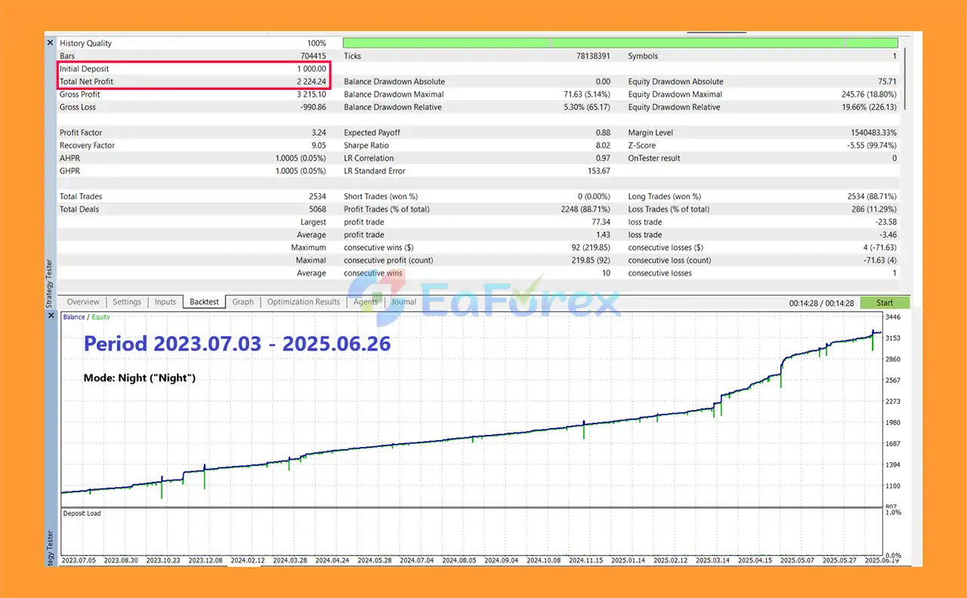Viewport: 967px width, 598px height.
Task: Click the Total Net Profit value 2 224.24
Action: click(x=310, y=82)
